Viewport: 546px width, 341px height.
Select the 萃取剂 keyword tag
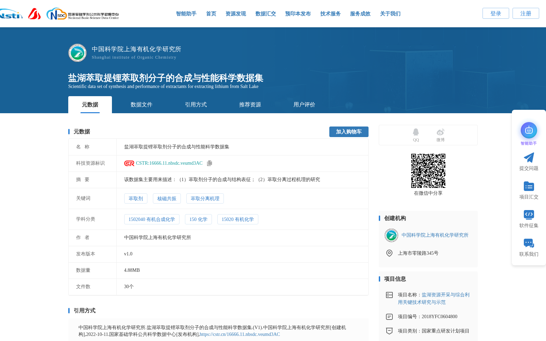pyautogui.click(x=136, y=198)
